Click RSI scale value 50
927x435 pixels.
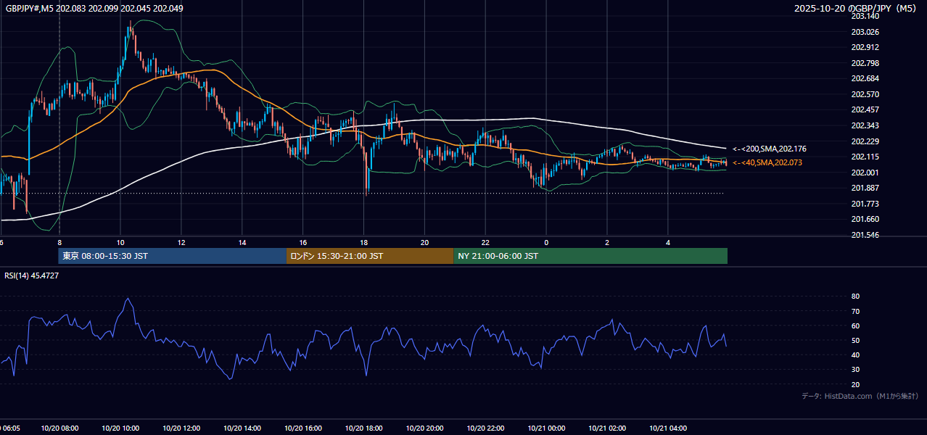tap(855, 340)
